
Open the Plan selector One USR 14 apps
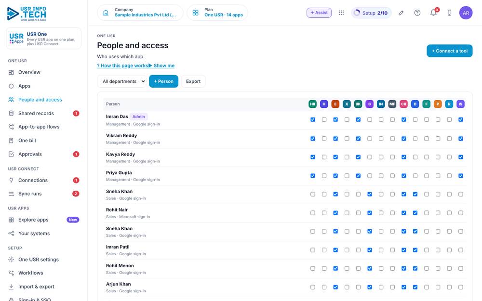point(217,13)
